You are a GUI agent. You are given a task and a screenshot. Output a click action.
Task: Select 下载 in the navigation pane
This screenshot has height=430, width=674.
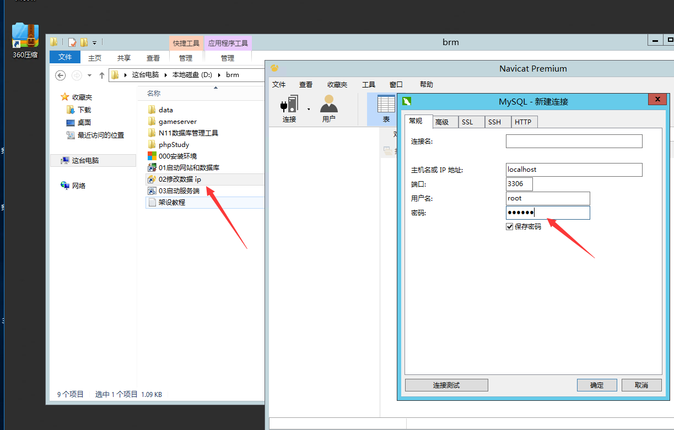79,110
